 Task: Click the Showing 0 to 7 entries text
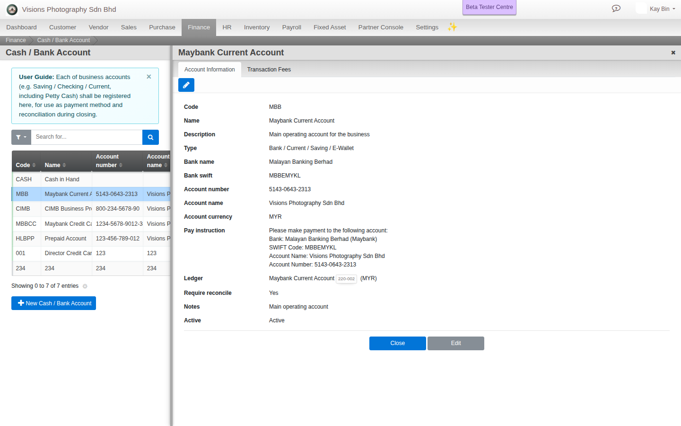point(45,286)
